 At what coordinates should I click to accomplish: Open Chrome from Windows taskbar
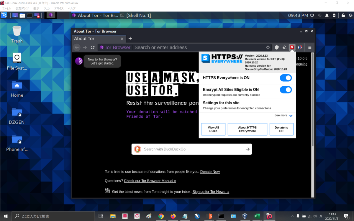[x=161, y=216]
